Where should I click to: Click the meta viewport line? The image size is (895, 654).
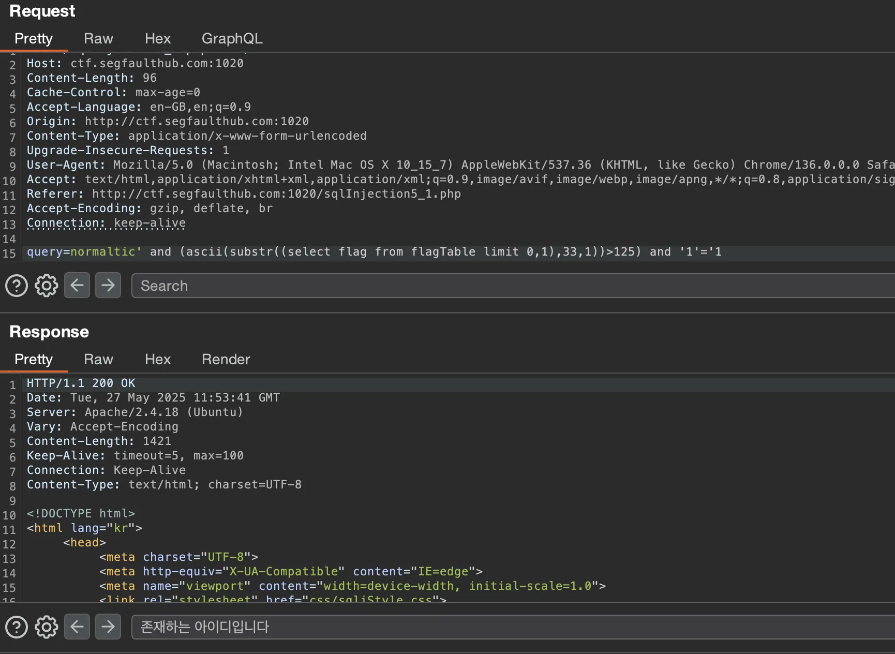point(352,586)
